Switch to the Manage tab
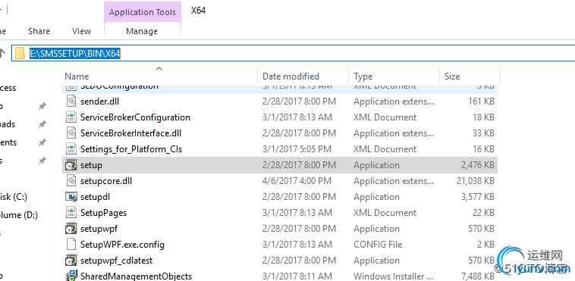This screenshot has width=575, height=281. pos(142,32)
